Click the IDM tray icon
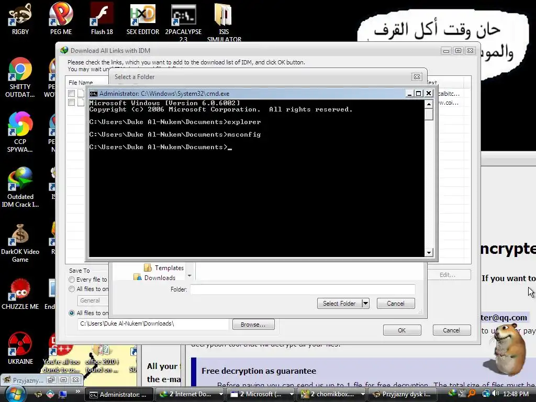 [453, 394]
